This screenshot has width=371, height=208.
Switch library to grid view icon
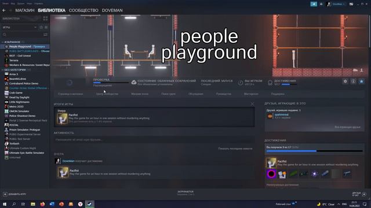pyautogui.click(x=45, y=18)
